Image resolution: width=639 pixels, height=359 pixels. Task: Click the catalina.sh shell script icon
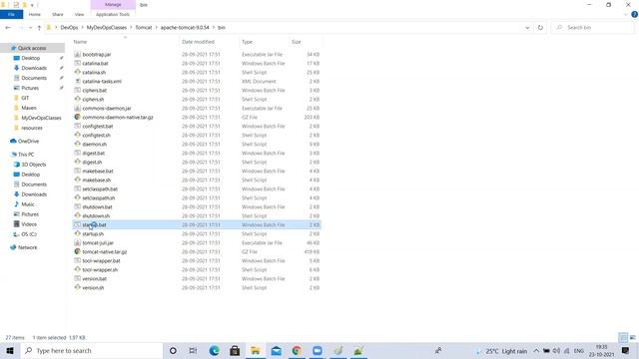tap(78, 72)
